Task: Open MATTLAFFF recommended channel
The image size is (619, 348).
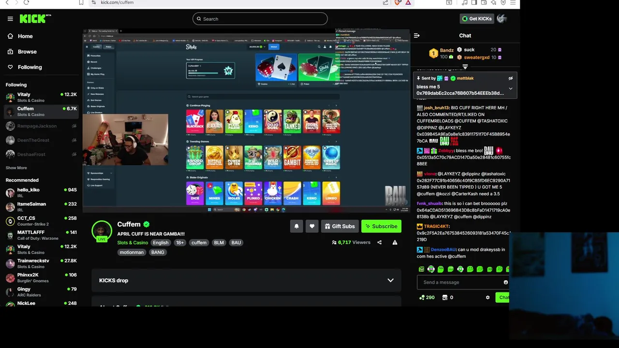Action: [41, 235]
